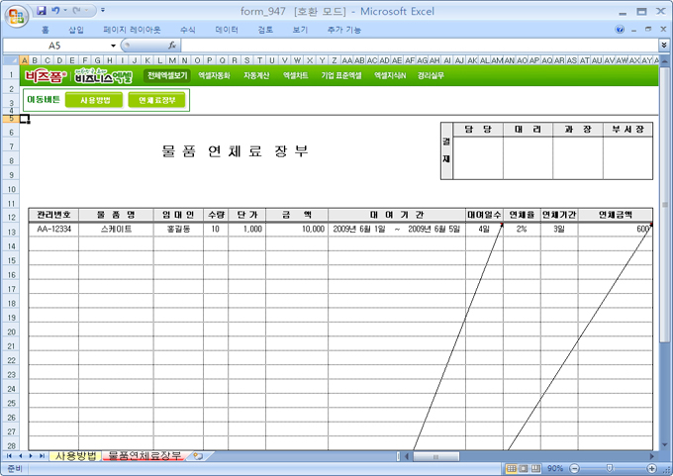This screenshot has height=476, width=673.
Task: Click the 기업 표준엑셀 banner link
Action: [x=341, y=75]
